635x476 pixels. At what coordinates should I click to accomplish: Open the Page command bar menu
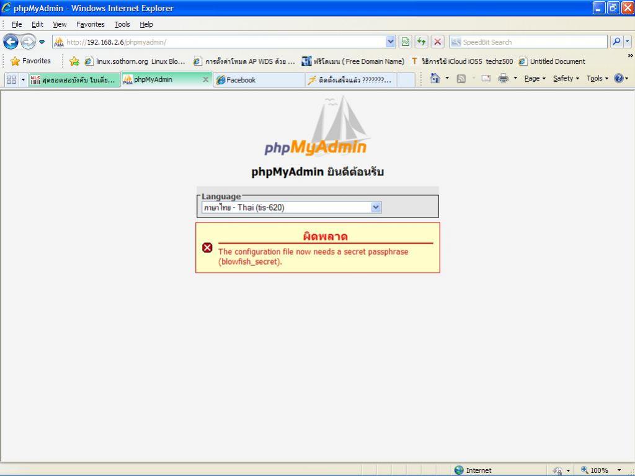535,79
